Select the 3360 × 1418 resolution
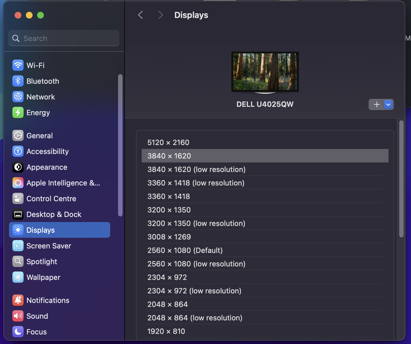Image resolution: width=411 pixels, height=344 pixels. [x=265, y=196]
